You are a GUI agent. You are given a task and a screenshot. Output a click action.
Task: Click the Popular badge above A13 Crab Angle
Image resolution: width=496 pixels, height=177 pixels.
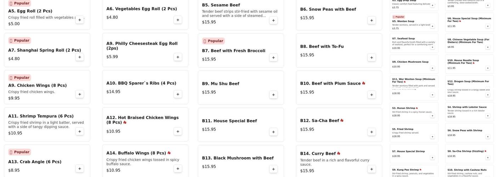click(19, 152)
